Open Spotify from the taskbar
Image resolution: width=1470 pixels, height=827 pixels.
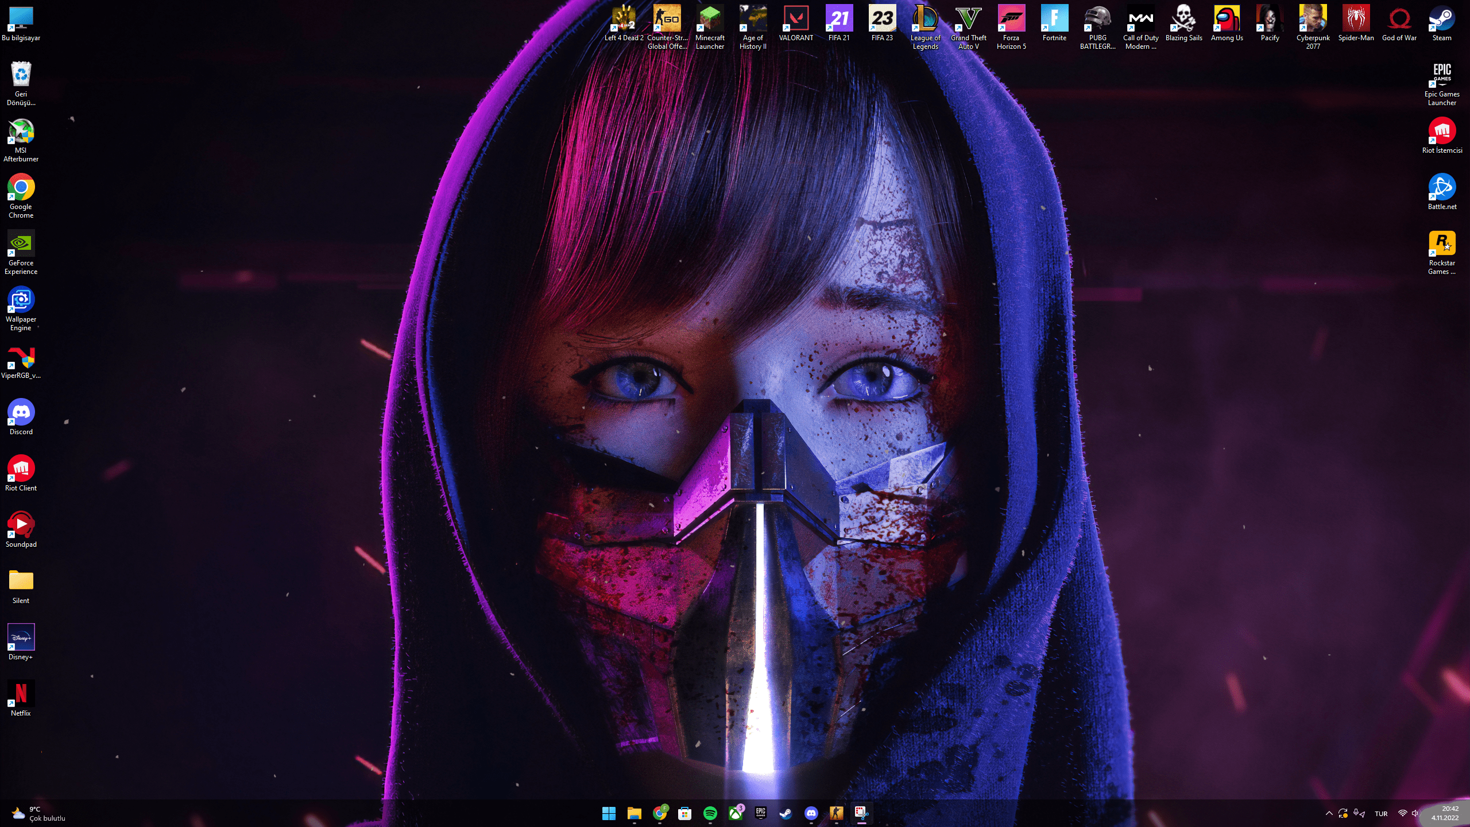[x=710, y=813]
